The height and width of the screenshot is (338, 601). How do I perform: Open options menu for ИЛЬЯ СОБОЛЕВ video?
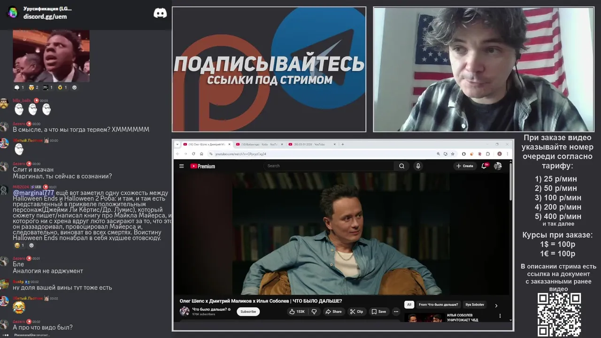click(500, 316)
